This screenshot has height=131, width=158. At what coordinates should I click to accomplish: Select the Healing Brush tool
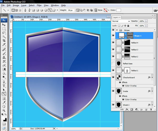click(4, 50)
